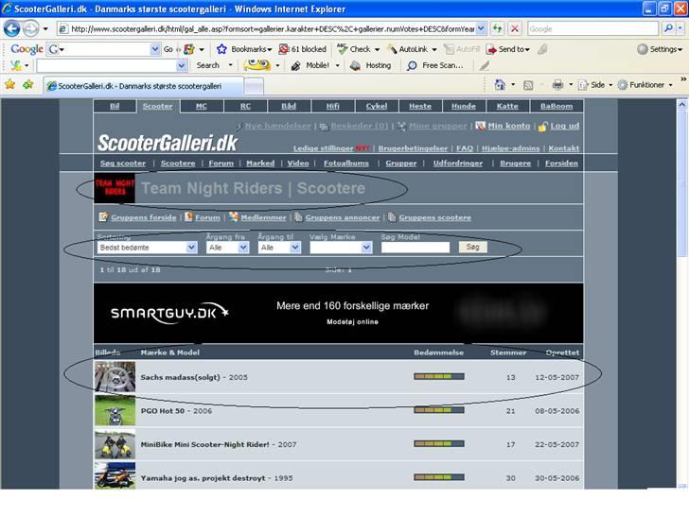Click the 'Sachs madass(solgt)' rating bar
The image size is (689, 516).
coord(439,376)
